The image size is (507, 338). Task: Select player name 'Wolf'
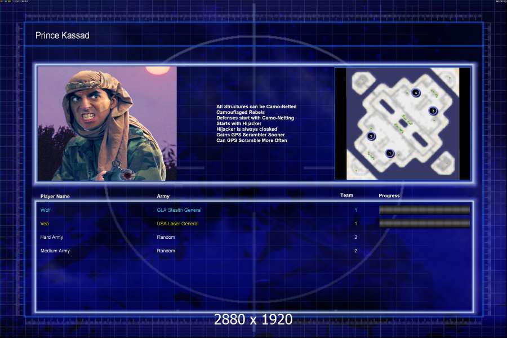(x=45, y=210)
